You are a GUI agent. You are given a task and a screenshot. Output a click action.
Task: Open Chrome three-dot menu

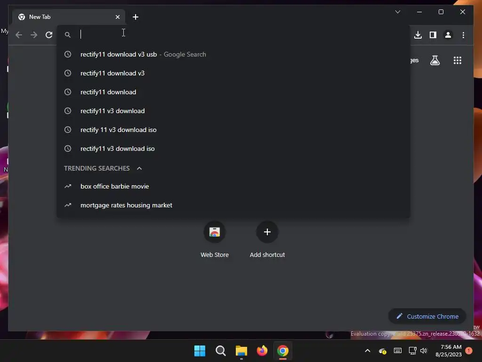tap(463, 35)
